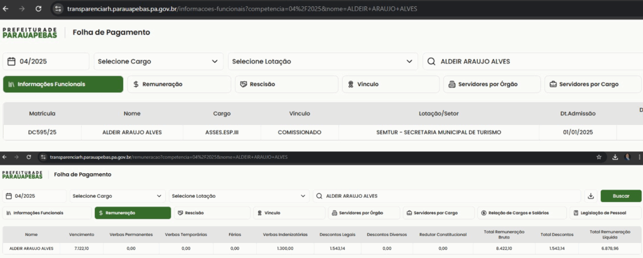Select the ASSES.ESP.III cargo cell
643x258 pixels.
222,132
